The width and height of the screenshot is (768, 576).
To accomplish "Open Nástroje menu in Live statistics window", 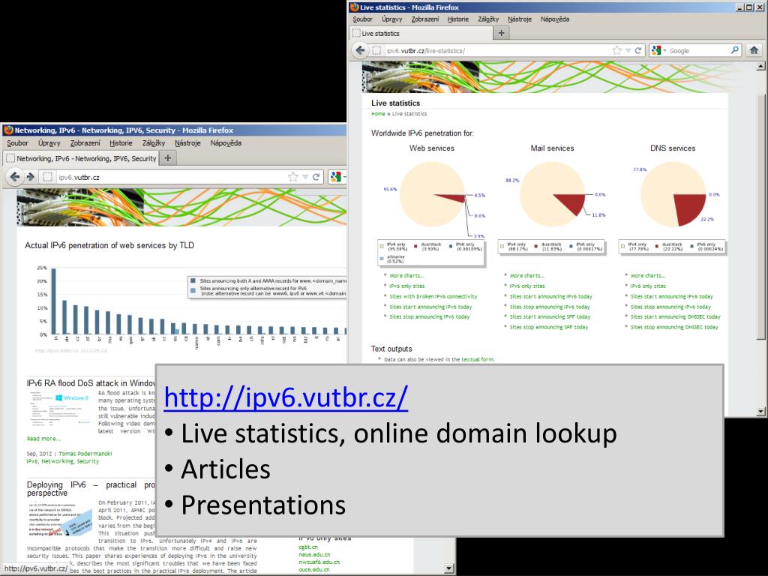I will (520, 19).
